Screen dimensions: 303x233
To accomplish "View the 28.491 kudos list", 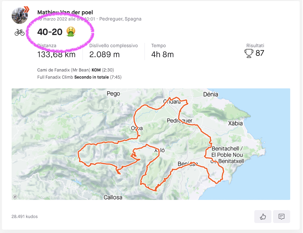I will click(x=24, y=217).
